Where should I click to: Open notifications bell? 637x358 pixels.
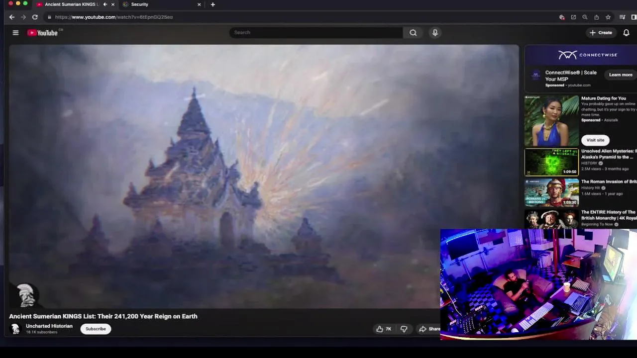click(x=626, y=33)
